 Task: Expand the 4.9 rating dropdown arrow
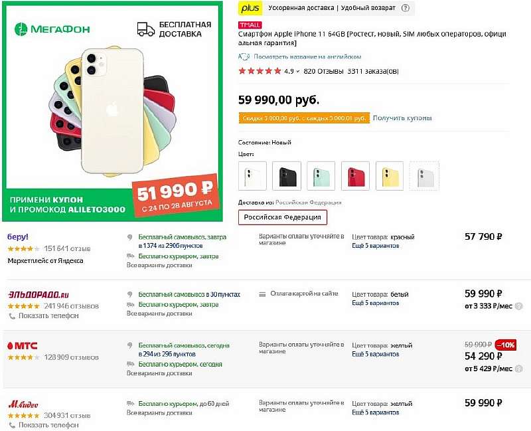(298, 72)
